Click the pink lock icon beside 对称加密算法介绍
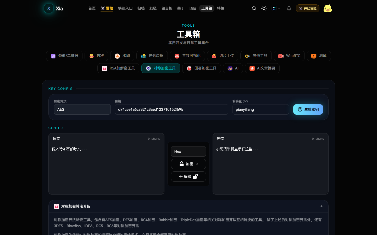This screenshot has height=235, width=377. coord(57,206)
